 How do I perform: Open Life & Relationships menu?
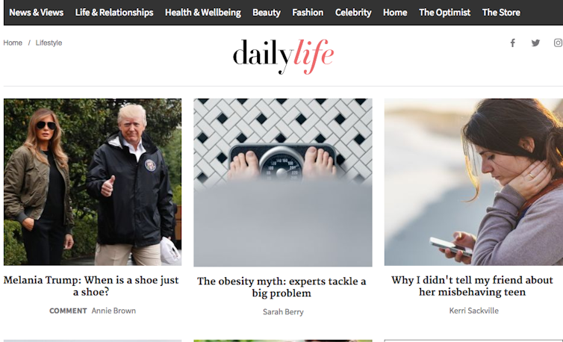pyautogui.click(x=114, y=13)
